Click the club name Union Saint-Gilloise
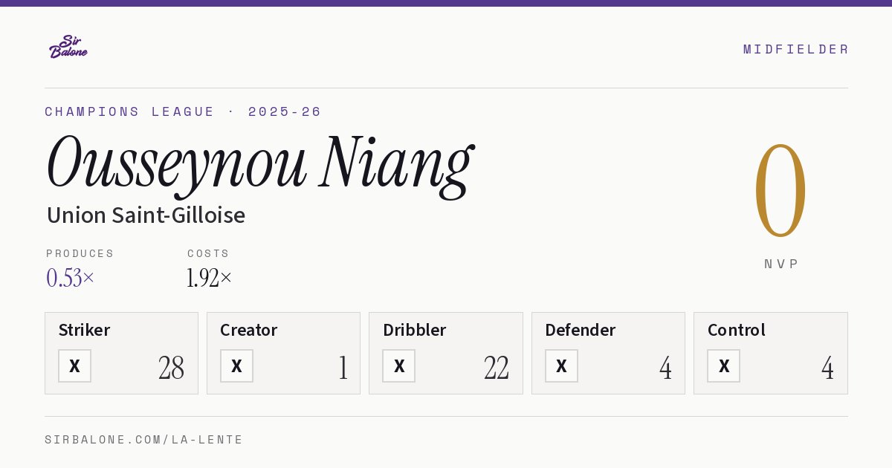 click(146, 215)
